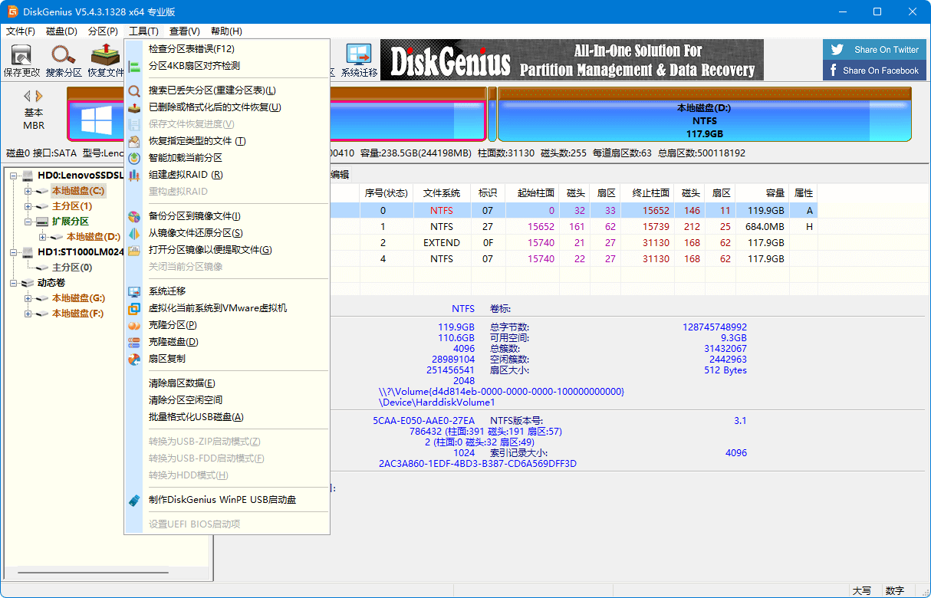Open the 分区(P) menu
The width and height of the screenshot is (931, 598).
coord(104,31)
